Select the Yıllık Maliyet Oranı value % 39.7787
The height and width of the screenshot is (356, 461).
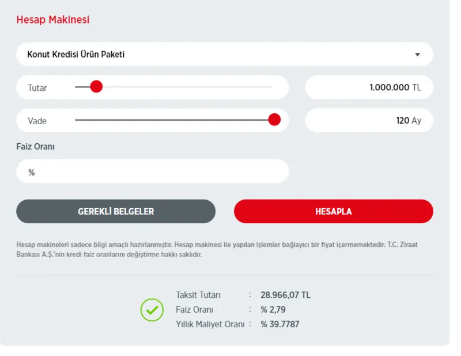coord(280,324)
